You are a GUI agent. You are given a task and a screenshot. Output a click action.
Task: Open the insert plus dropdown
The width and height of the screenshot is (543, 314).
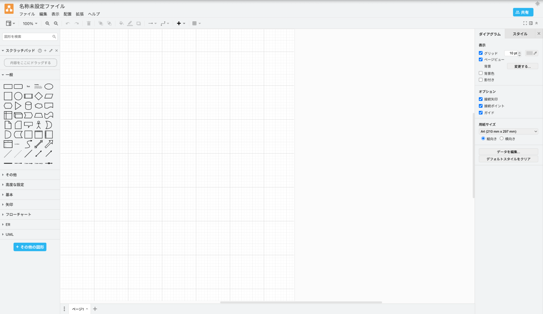[x=181, y=24]
